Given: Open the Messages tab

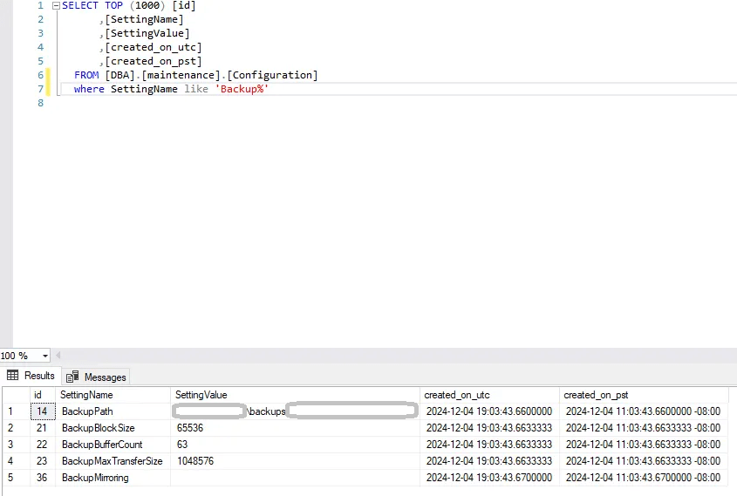Looking at the screenshot, I should click(97, 377).
